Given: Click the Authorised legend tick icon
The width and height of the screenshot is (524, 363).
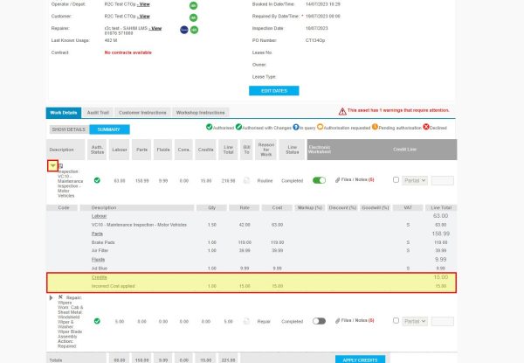Looking at the screenshot, I should coord(210,127).
